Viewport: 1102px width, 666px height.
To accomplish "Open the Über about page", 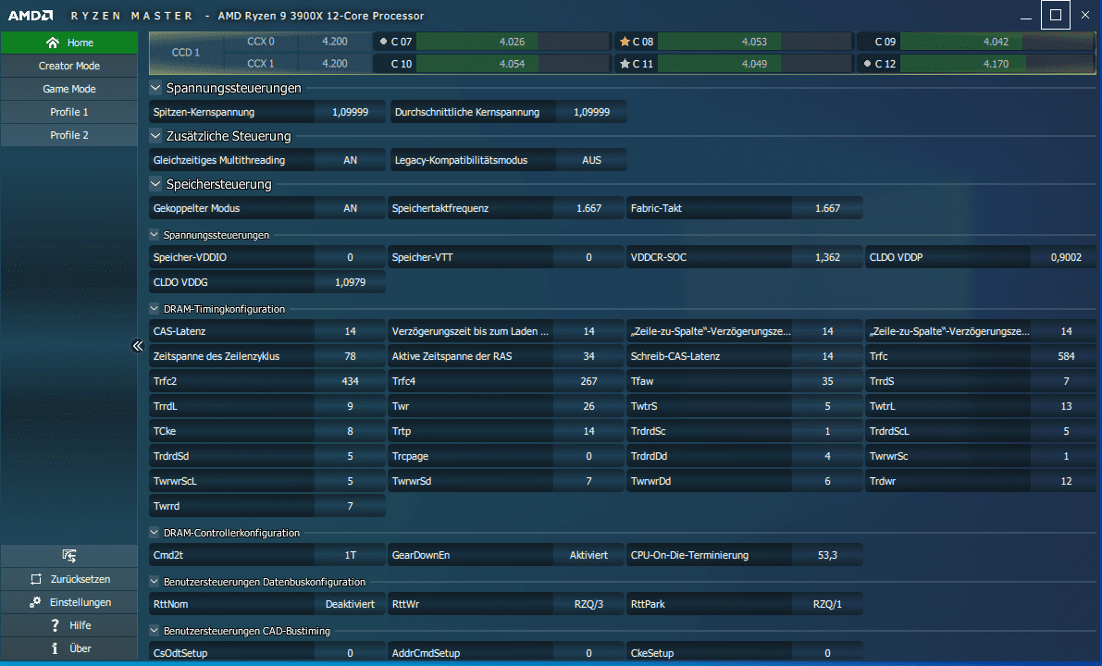I will pyautogui.click(x=68, y=648).
